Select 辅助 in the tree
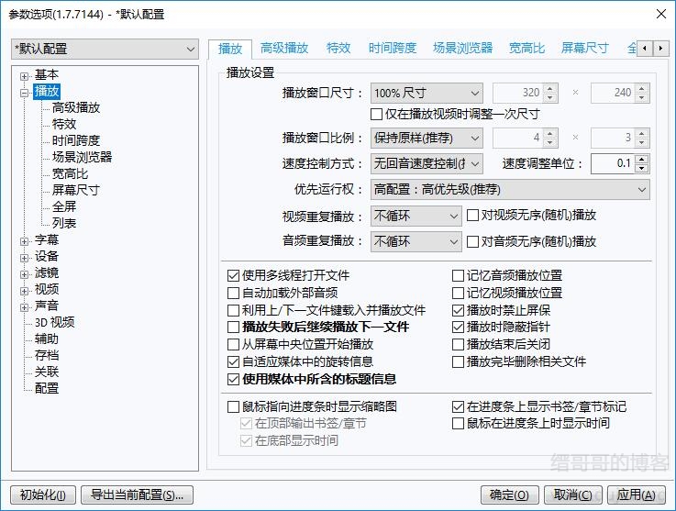The width and height of the screenshot is (676, 511). (x=47, y=339)
